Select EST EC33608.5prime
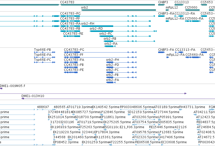 174,142
